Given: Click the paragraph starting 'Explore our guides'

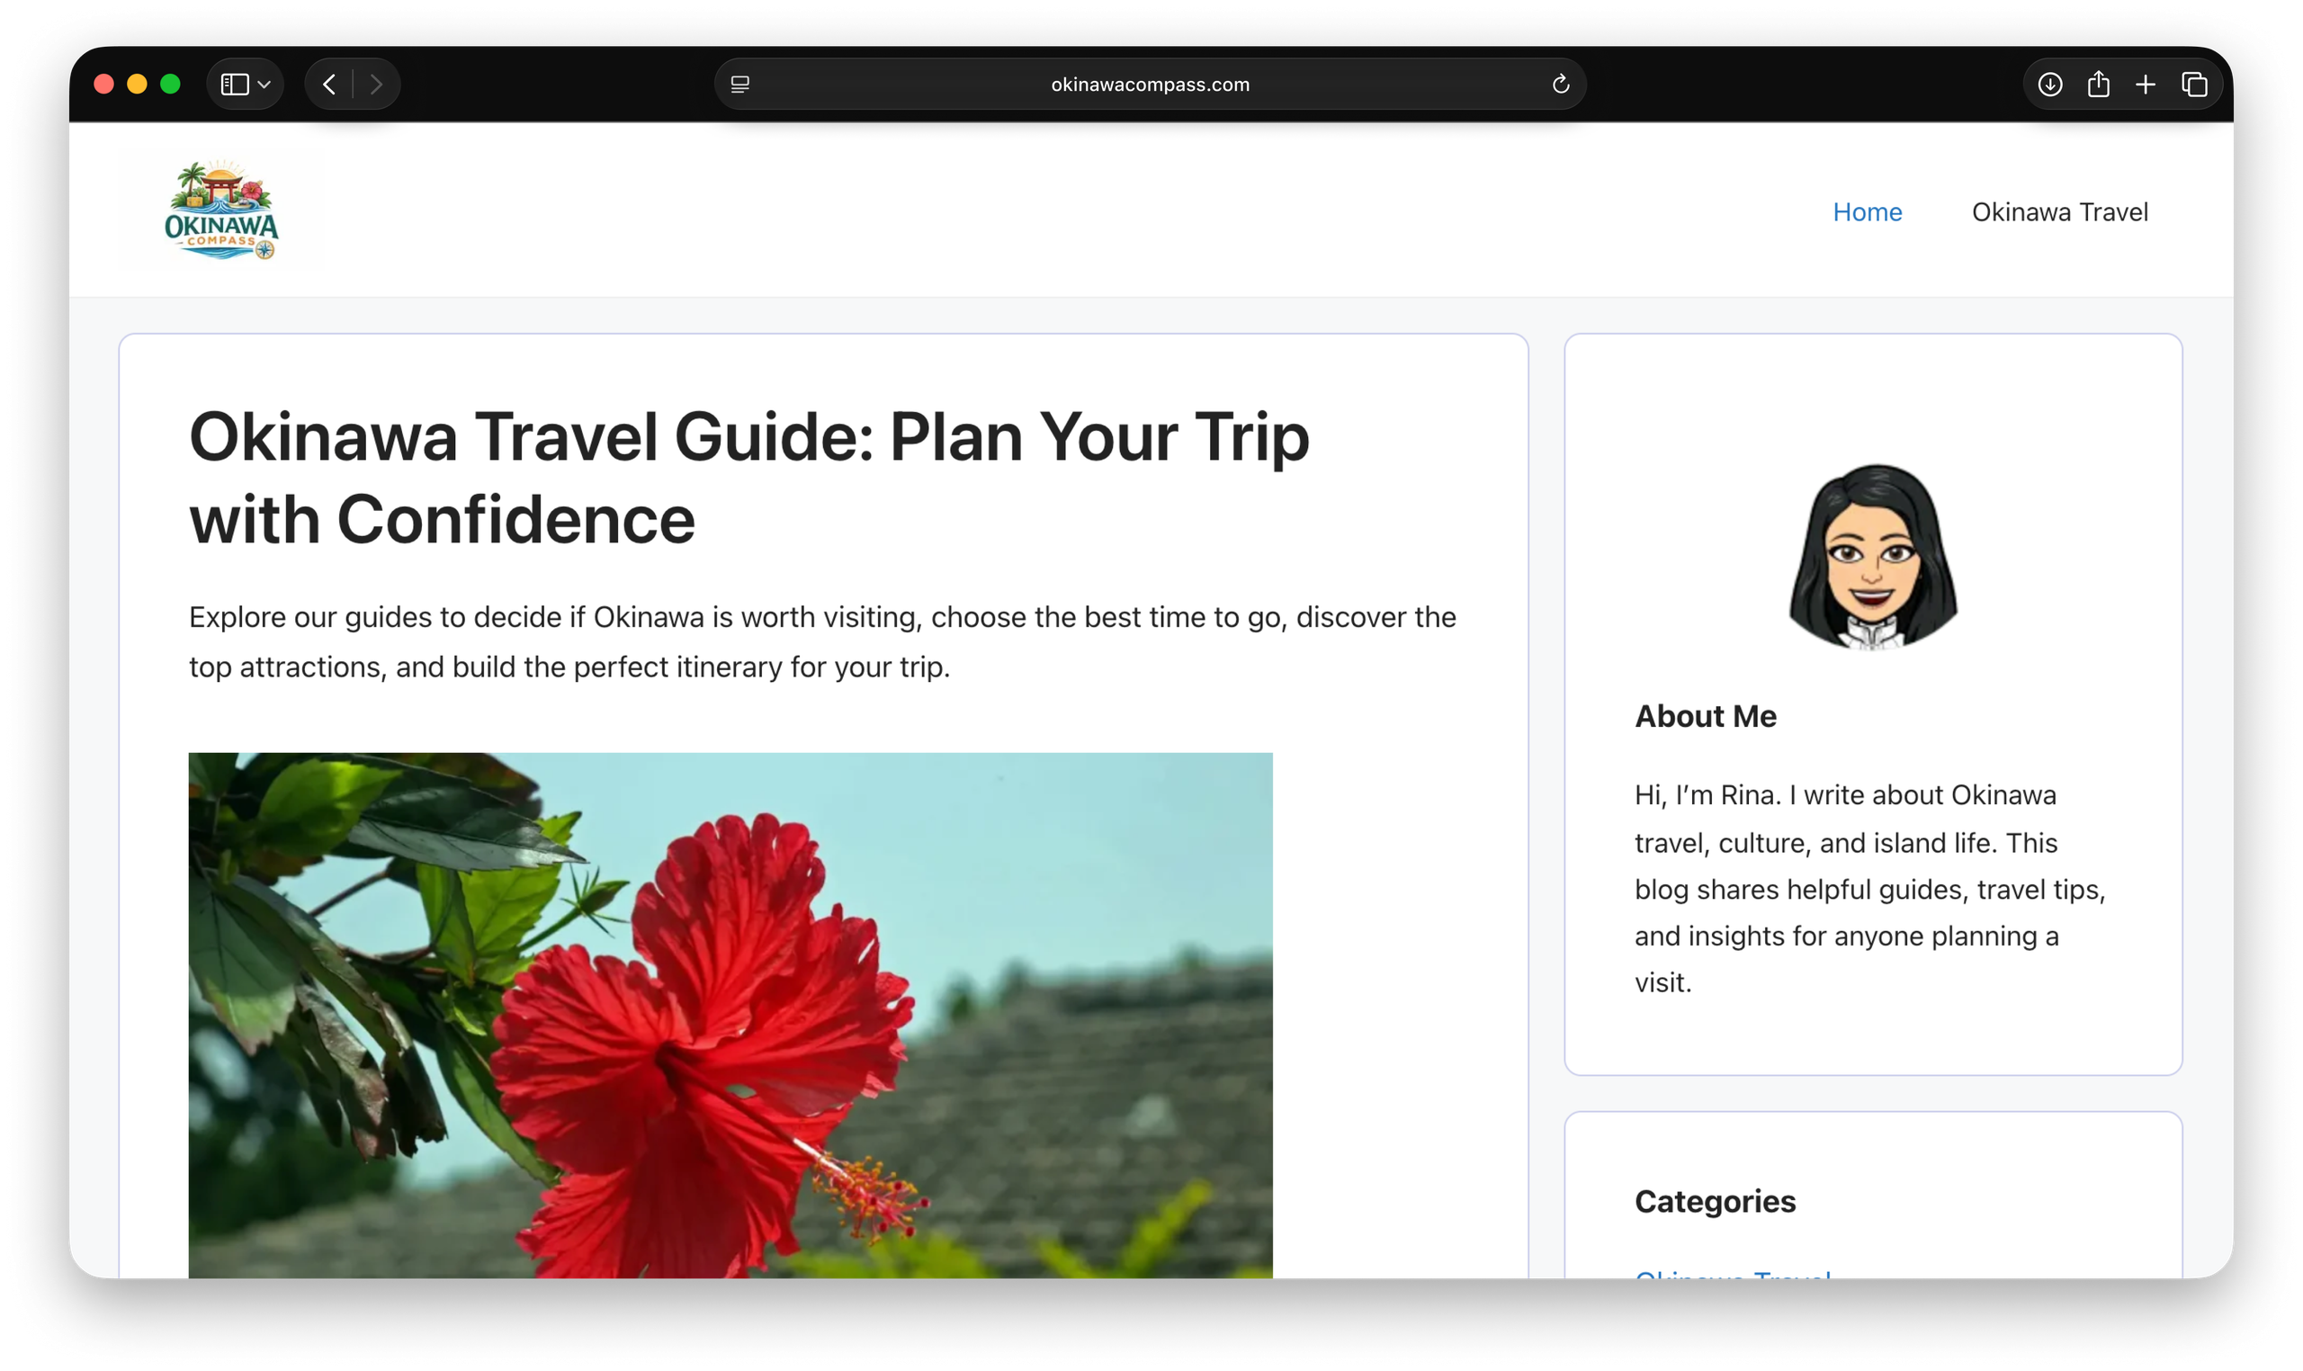Looking at the screenshot, I should pos(822,642).
